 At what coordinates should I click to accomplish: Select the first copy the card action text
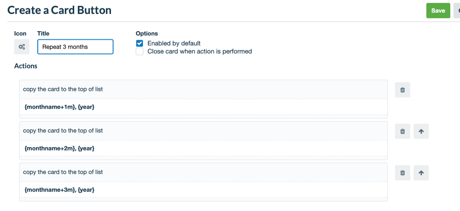click(x=63, y=89)
